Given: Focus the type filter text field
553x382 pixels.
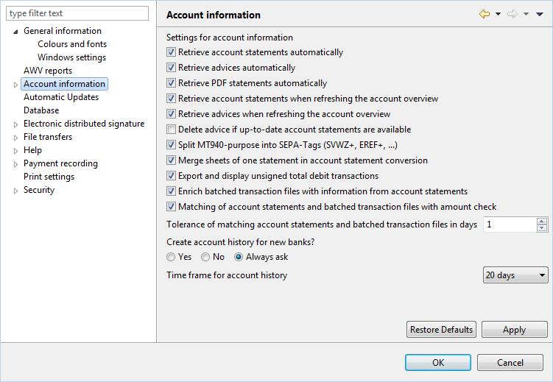Looking at the screenshot, I should click(x=77, y=13).
